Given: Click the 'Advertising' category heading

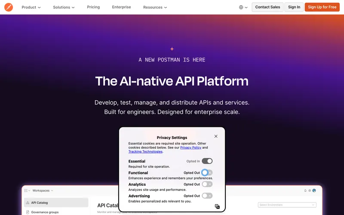Looking at the screenshot, I should pyautogui.click(x=139, y=196).
